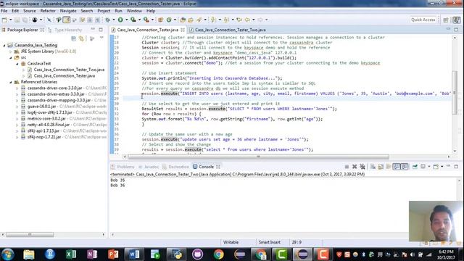Open the Window menu
This screenshot has width=464, height=261.
point(134,11)
